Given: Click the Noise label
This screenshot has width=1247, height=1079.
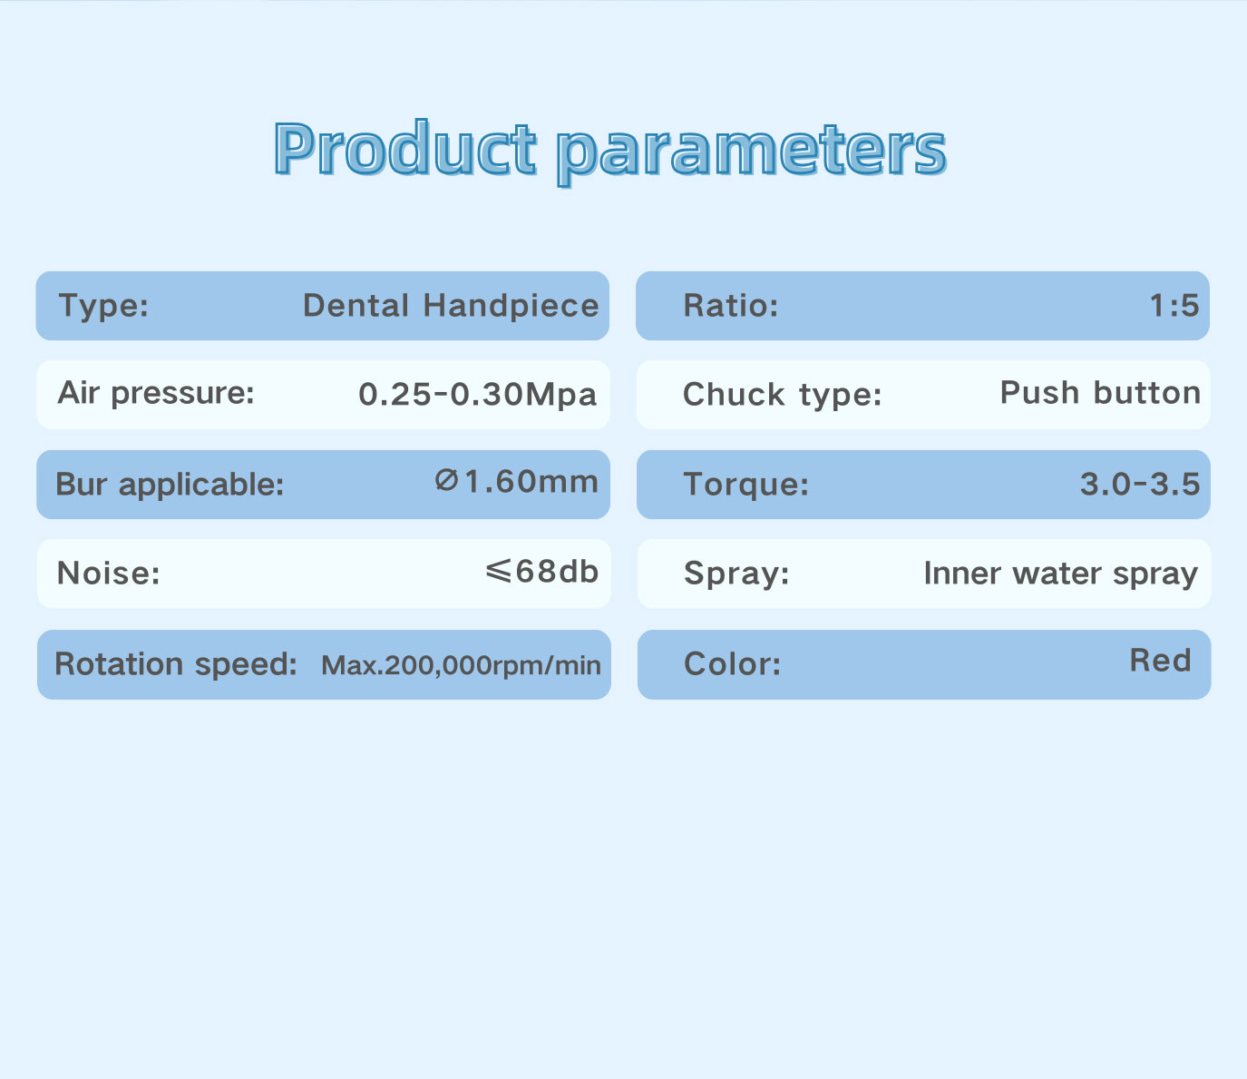Looking at the screenshot, I should point(108,574).
